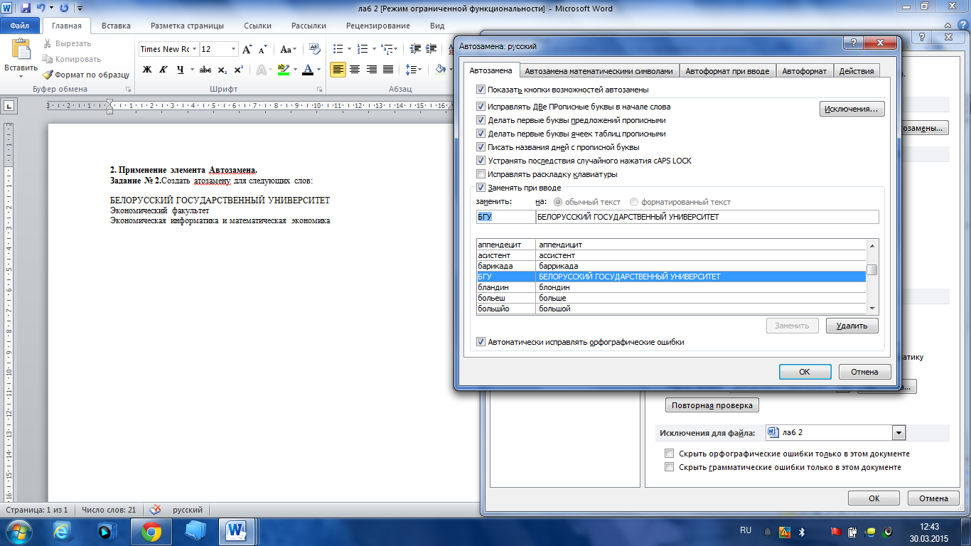Open the line spacing dropdown
Screen dimensions: 971x546
[413, 70]
